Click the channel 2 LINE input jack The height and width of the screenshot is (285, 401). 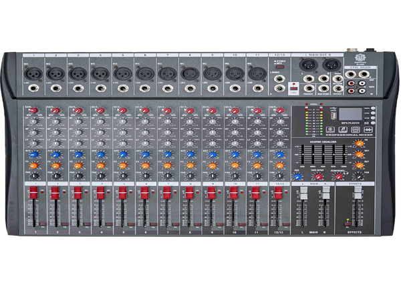coord(55,88)
